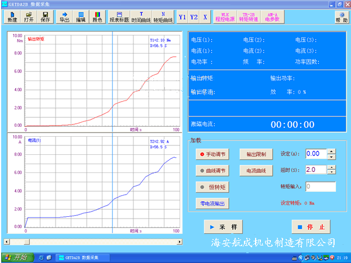
Task: Open a file with the 打开 icon
Action: coord(29,16)
